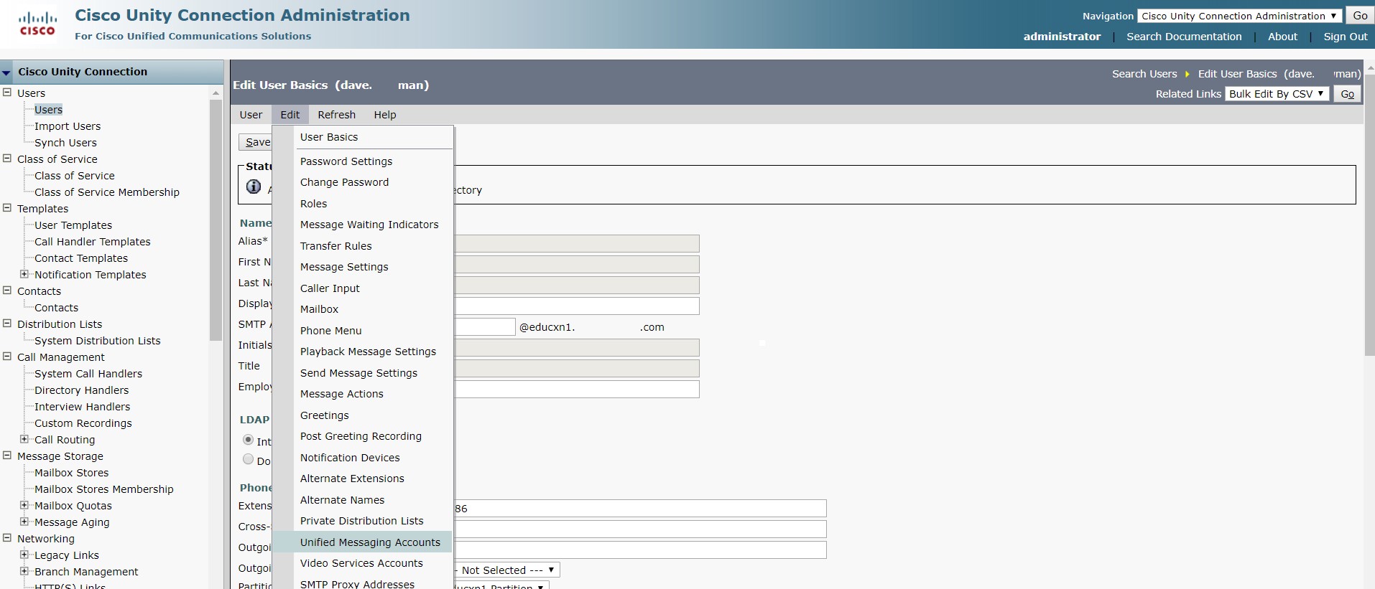Open Mailbox Stores in sidebar
1375x589 pixels.
coord(72,473)
